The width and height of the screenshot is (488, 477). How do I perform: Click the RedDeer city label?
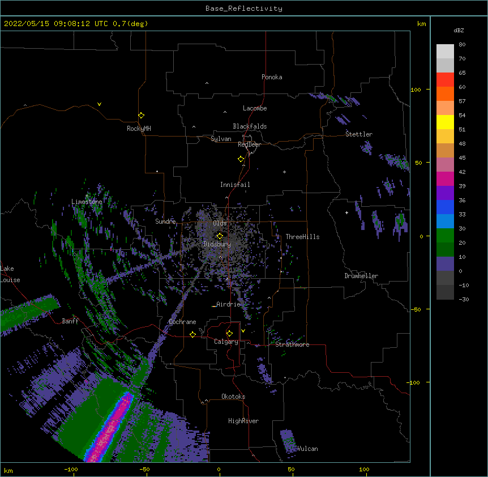[x=249, y=144]
